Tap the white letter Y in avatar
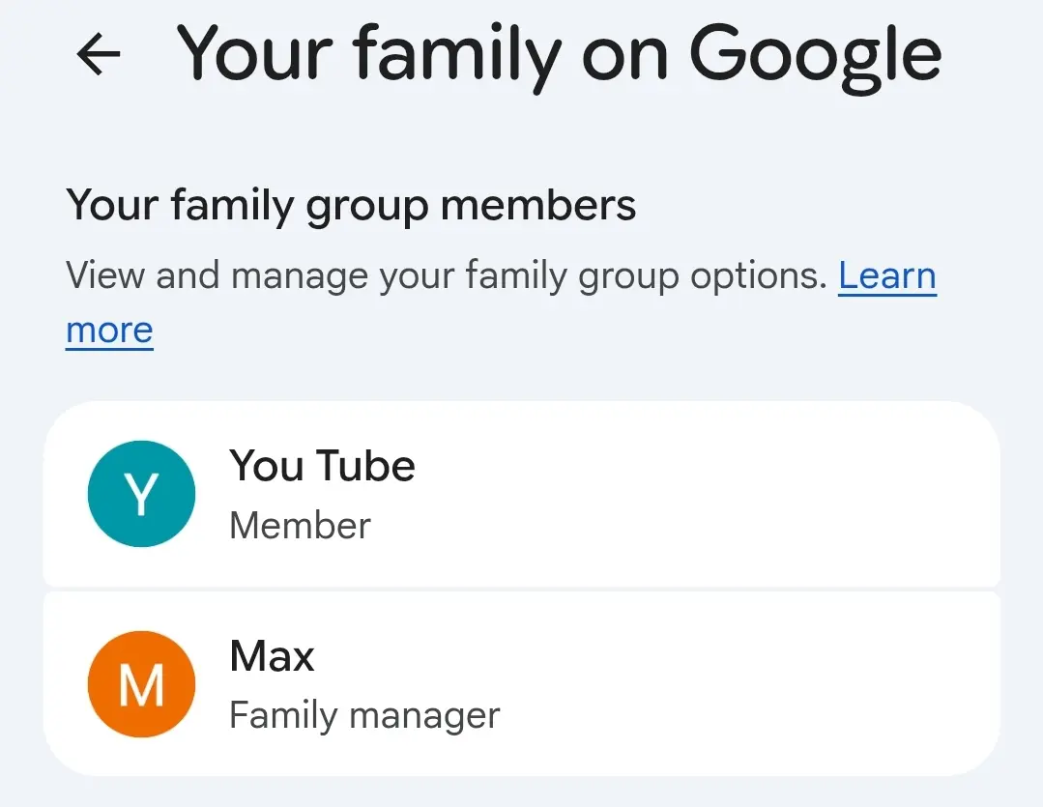1043x807 pixels. pos(142,494)
